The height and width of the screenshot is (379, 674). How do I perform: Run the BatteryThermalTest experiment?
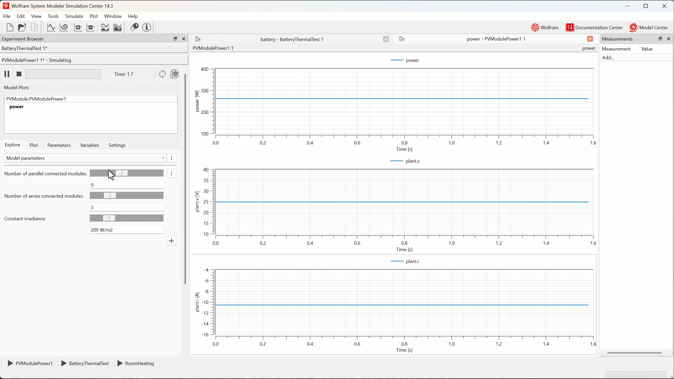[x=85, y=363]
